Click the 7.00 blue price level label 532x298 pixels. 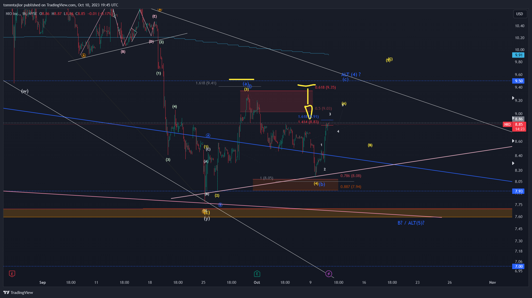518,266
